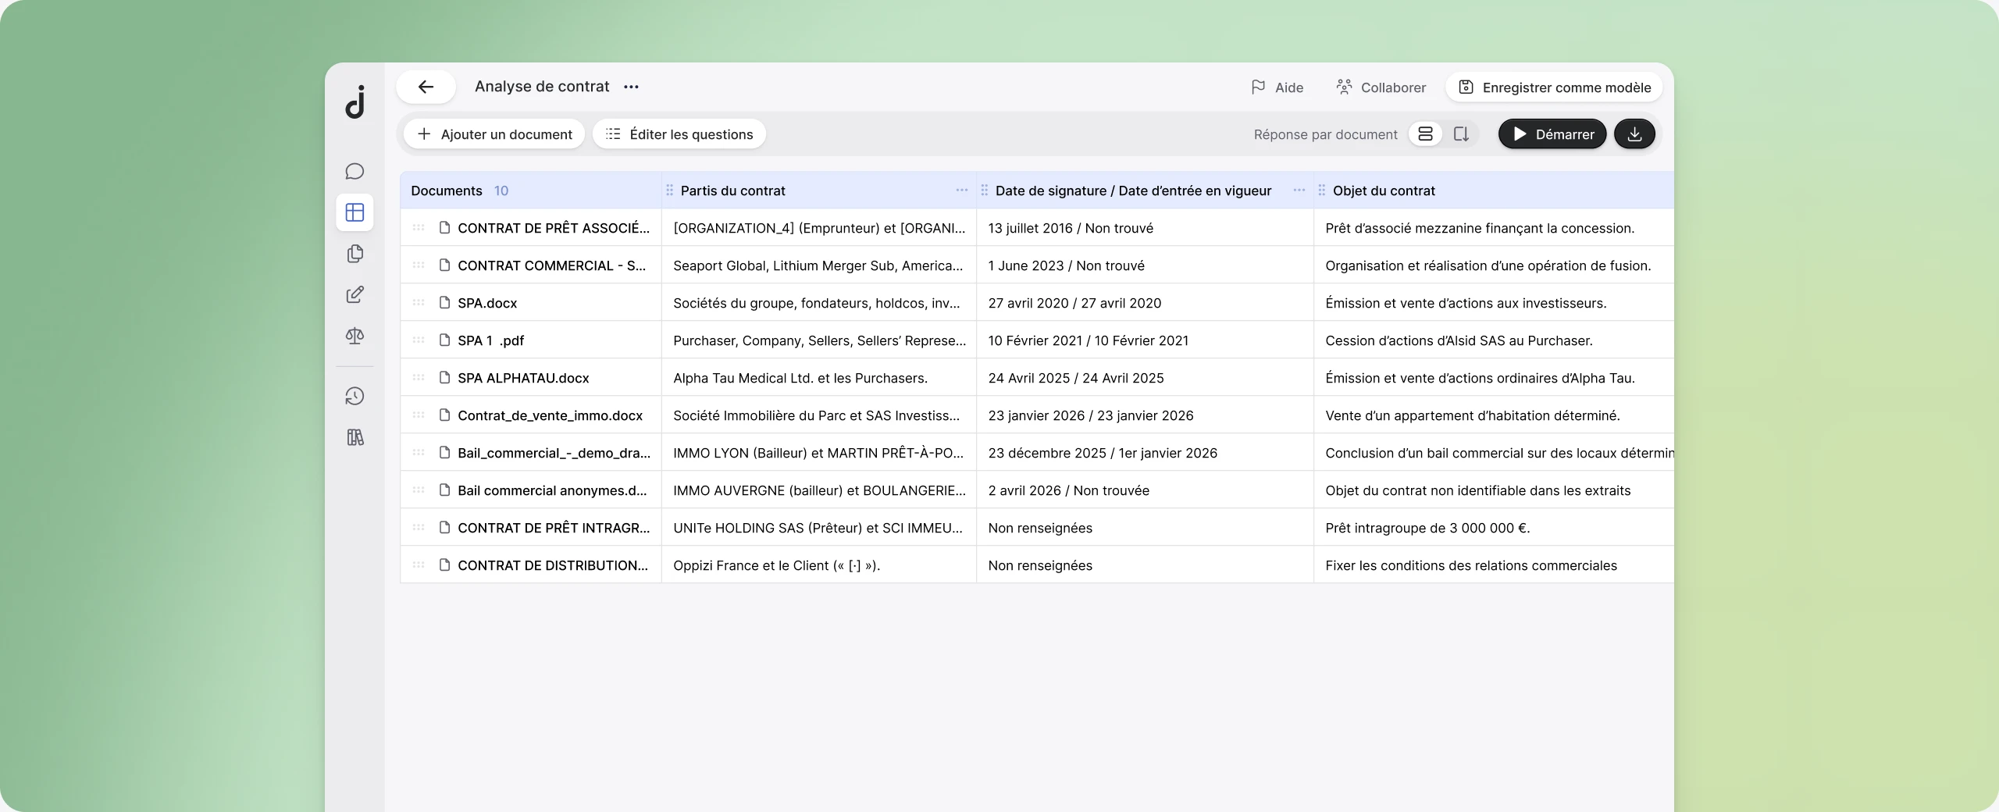This screenshot has height=812, width=1999.
Task: Open the edit pencil sidebar icon
Action: click(355, 294)
